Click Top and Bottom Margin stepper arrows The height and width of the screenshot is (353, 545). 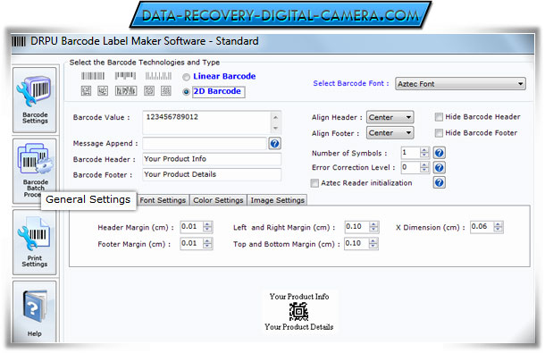pos(373,243)
